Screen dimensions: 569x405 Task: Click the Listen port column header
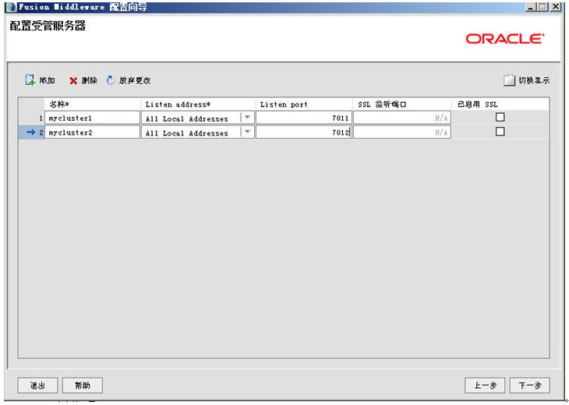point(304,104)
